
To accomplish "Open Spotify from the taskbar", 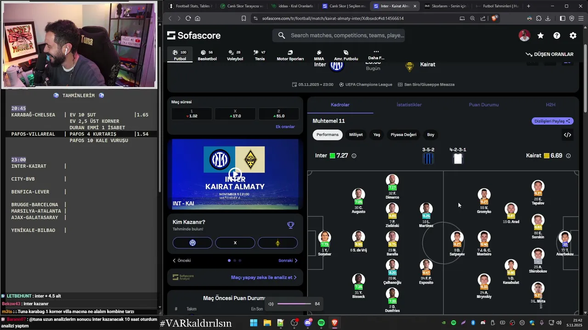I will pos(321,323).
